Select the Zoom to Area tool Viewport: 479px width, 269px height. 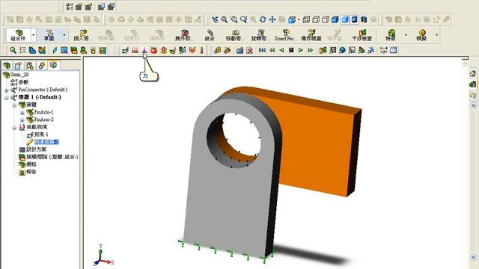234,19
